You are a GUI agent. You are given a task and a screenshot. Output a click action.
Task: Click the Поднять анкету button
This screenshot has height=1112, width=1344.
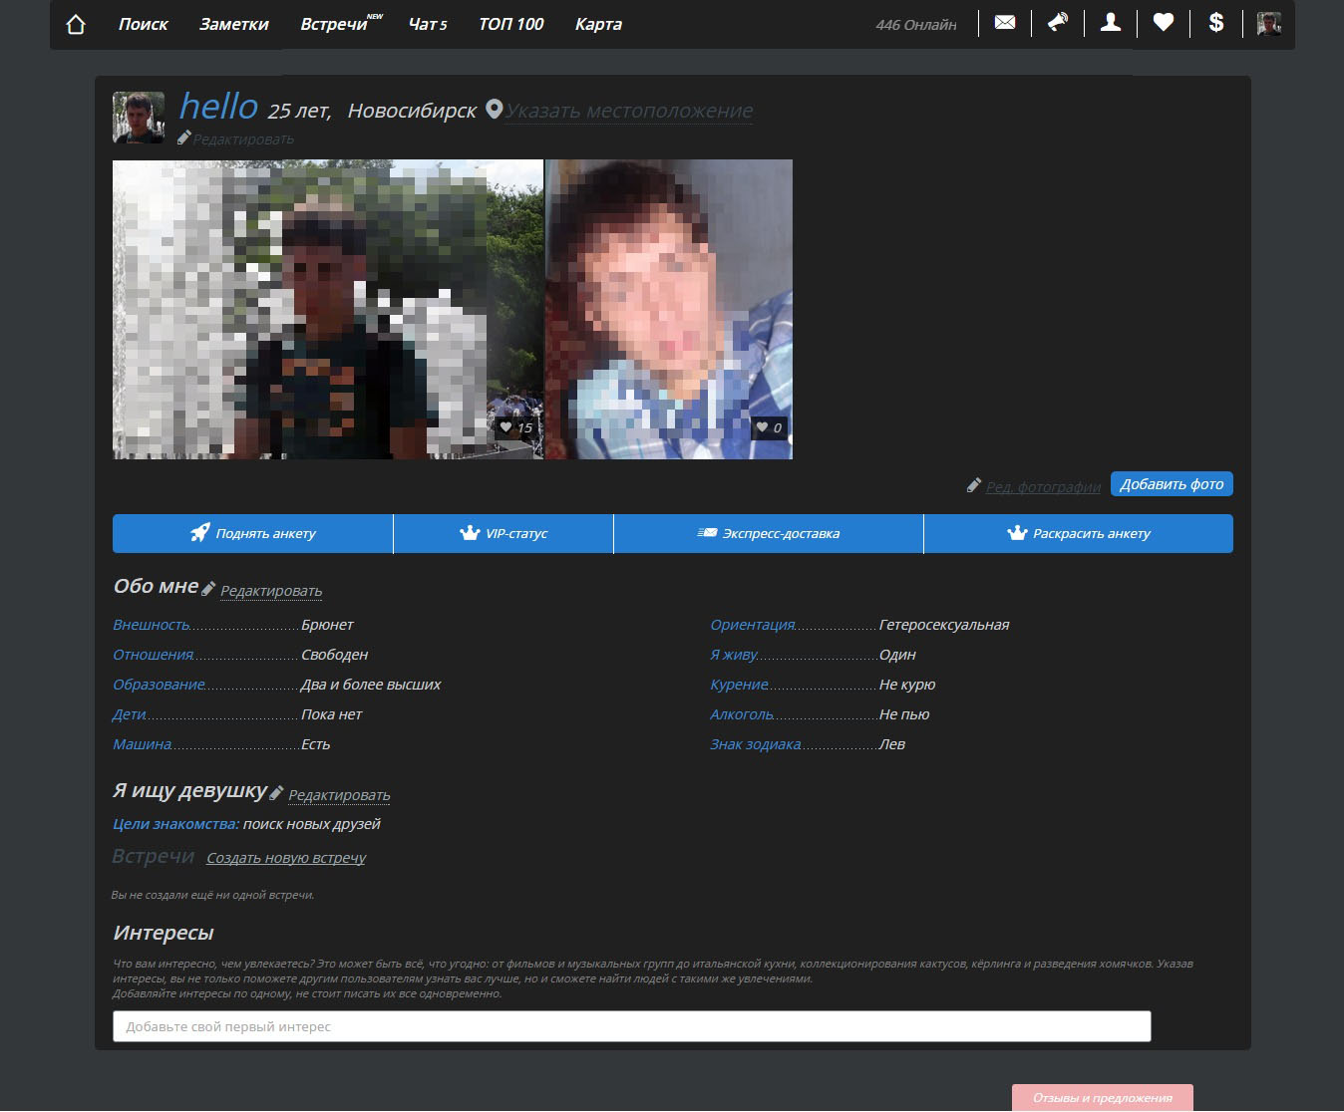(x=253, y=533)
